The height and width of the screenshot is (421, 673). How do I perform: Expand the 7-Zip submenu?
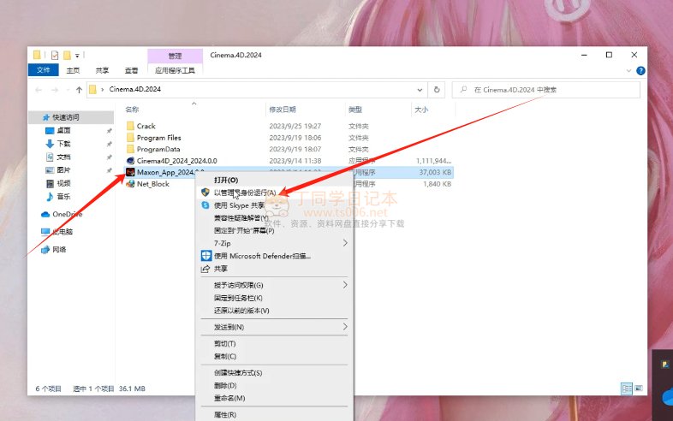click(x=345, y=243)
